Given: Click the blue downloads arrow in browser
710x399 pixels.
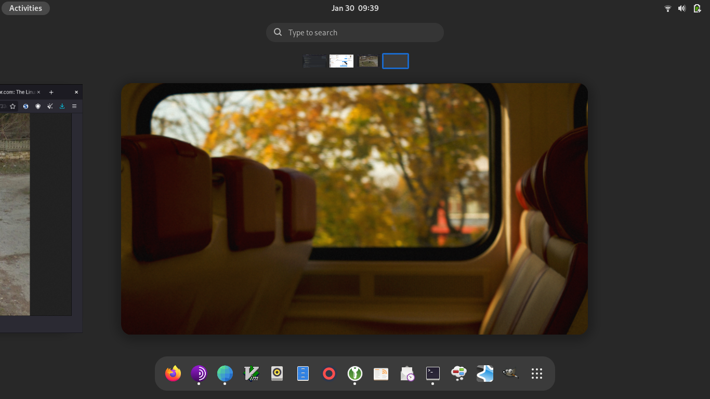Looking at the screenshot, I should (x=62, y=106).
